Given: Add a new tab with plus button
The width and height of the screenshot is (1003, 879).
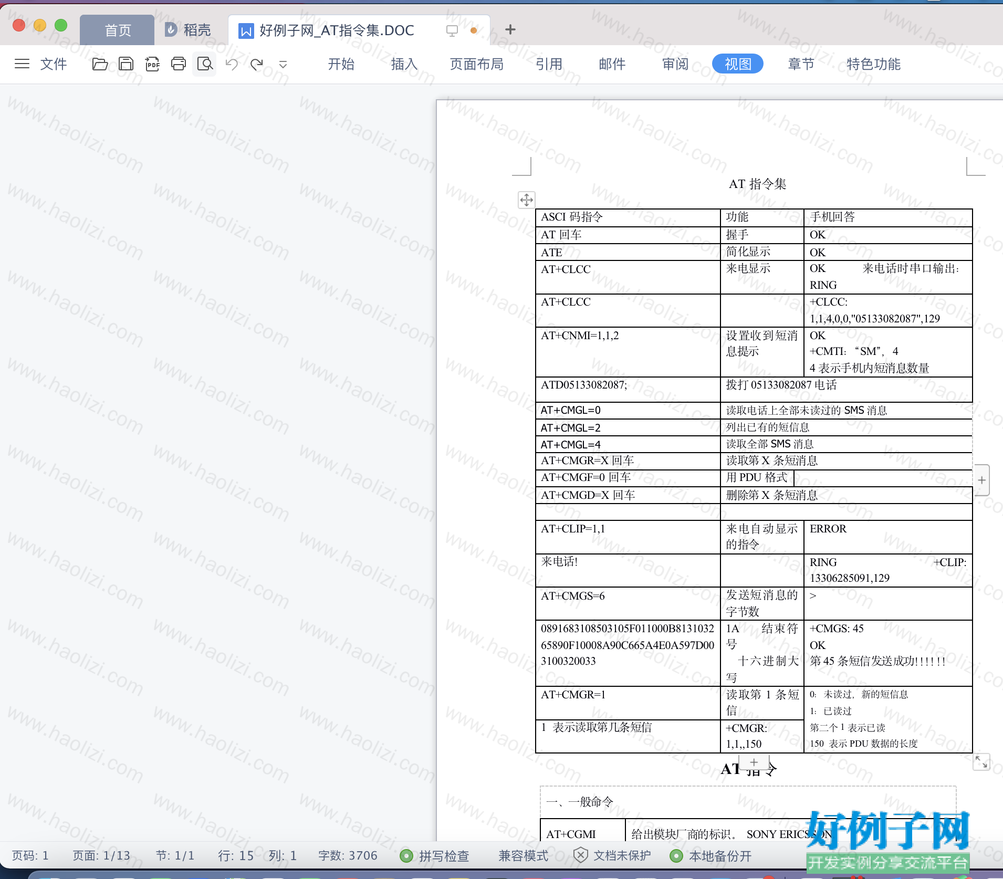Looking at the screenshot, I should pyautogui.click(x=510, y=29).
